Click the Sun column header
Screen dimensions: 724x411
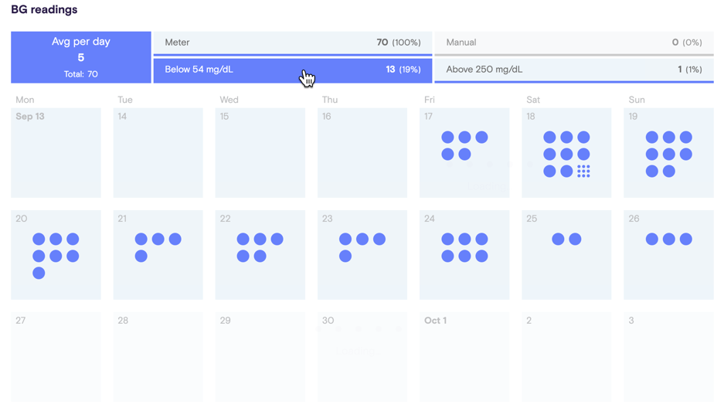[637, 100]
